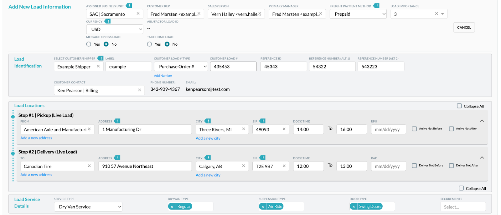This screenshot has height=215, width=501.
Task: Open Freight Payment Method Prepaid dropdown
Action: tap(358, 14)
